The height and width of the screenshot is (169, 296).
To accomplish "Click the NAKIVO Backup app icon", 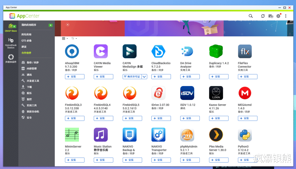I will point(129,135).
